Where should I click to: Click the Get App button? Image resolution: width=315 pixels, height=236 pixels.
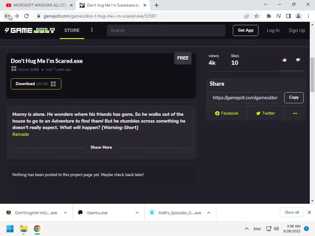coord(245,30)
